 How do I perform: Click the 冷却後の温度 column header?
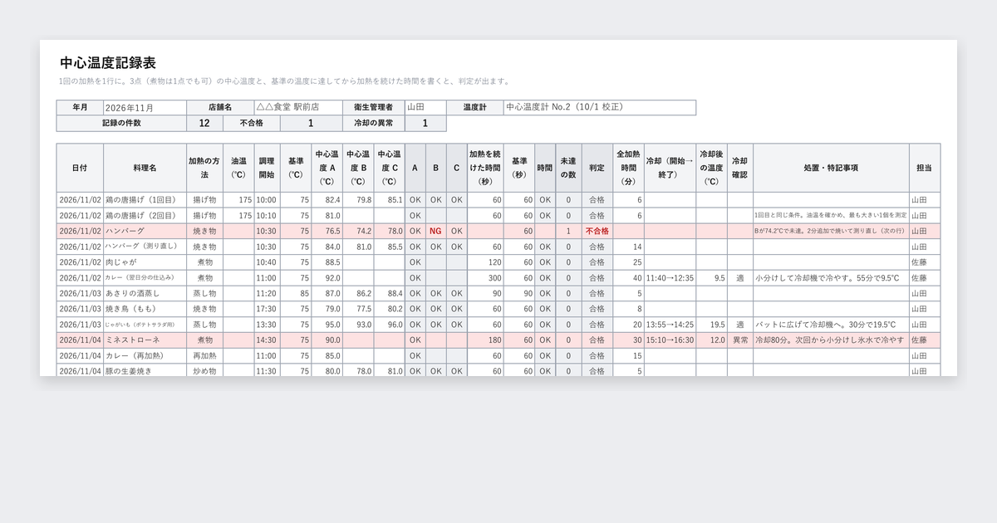point(712,168)
